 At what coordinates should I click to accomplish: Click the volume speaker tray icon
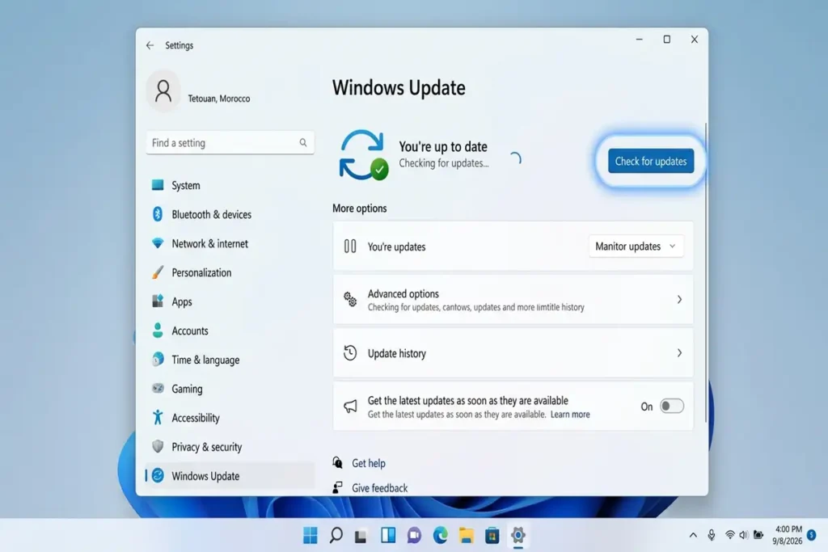point(744,535)
